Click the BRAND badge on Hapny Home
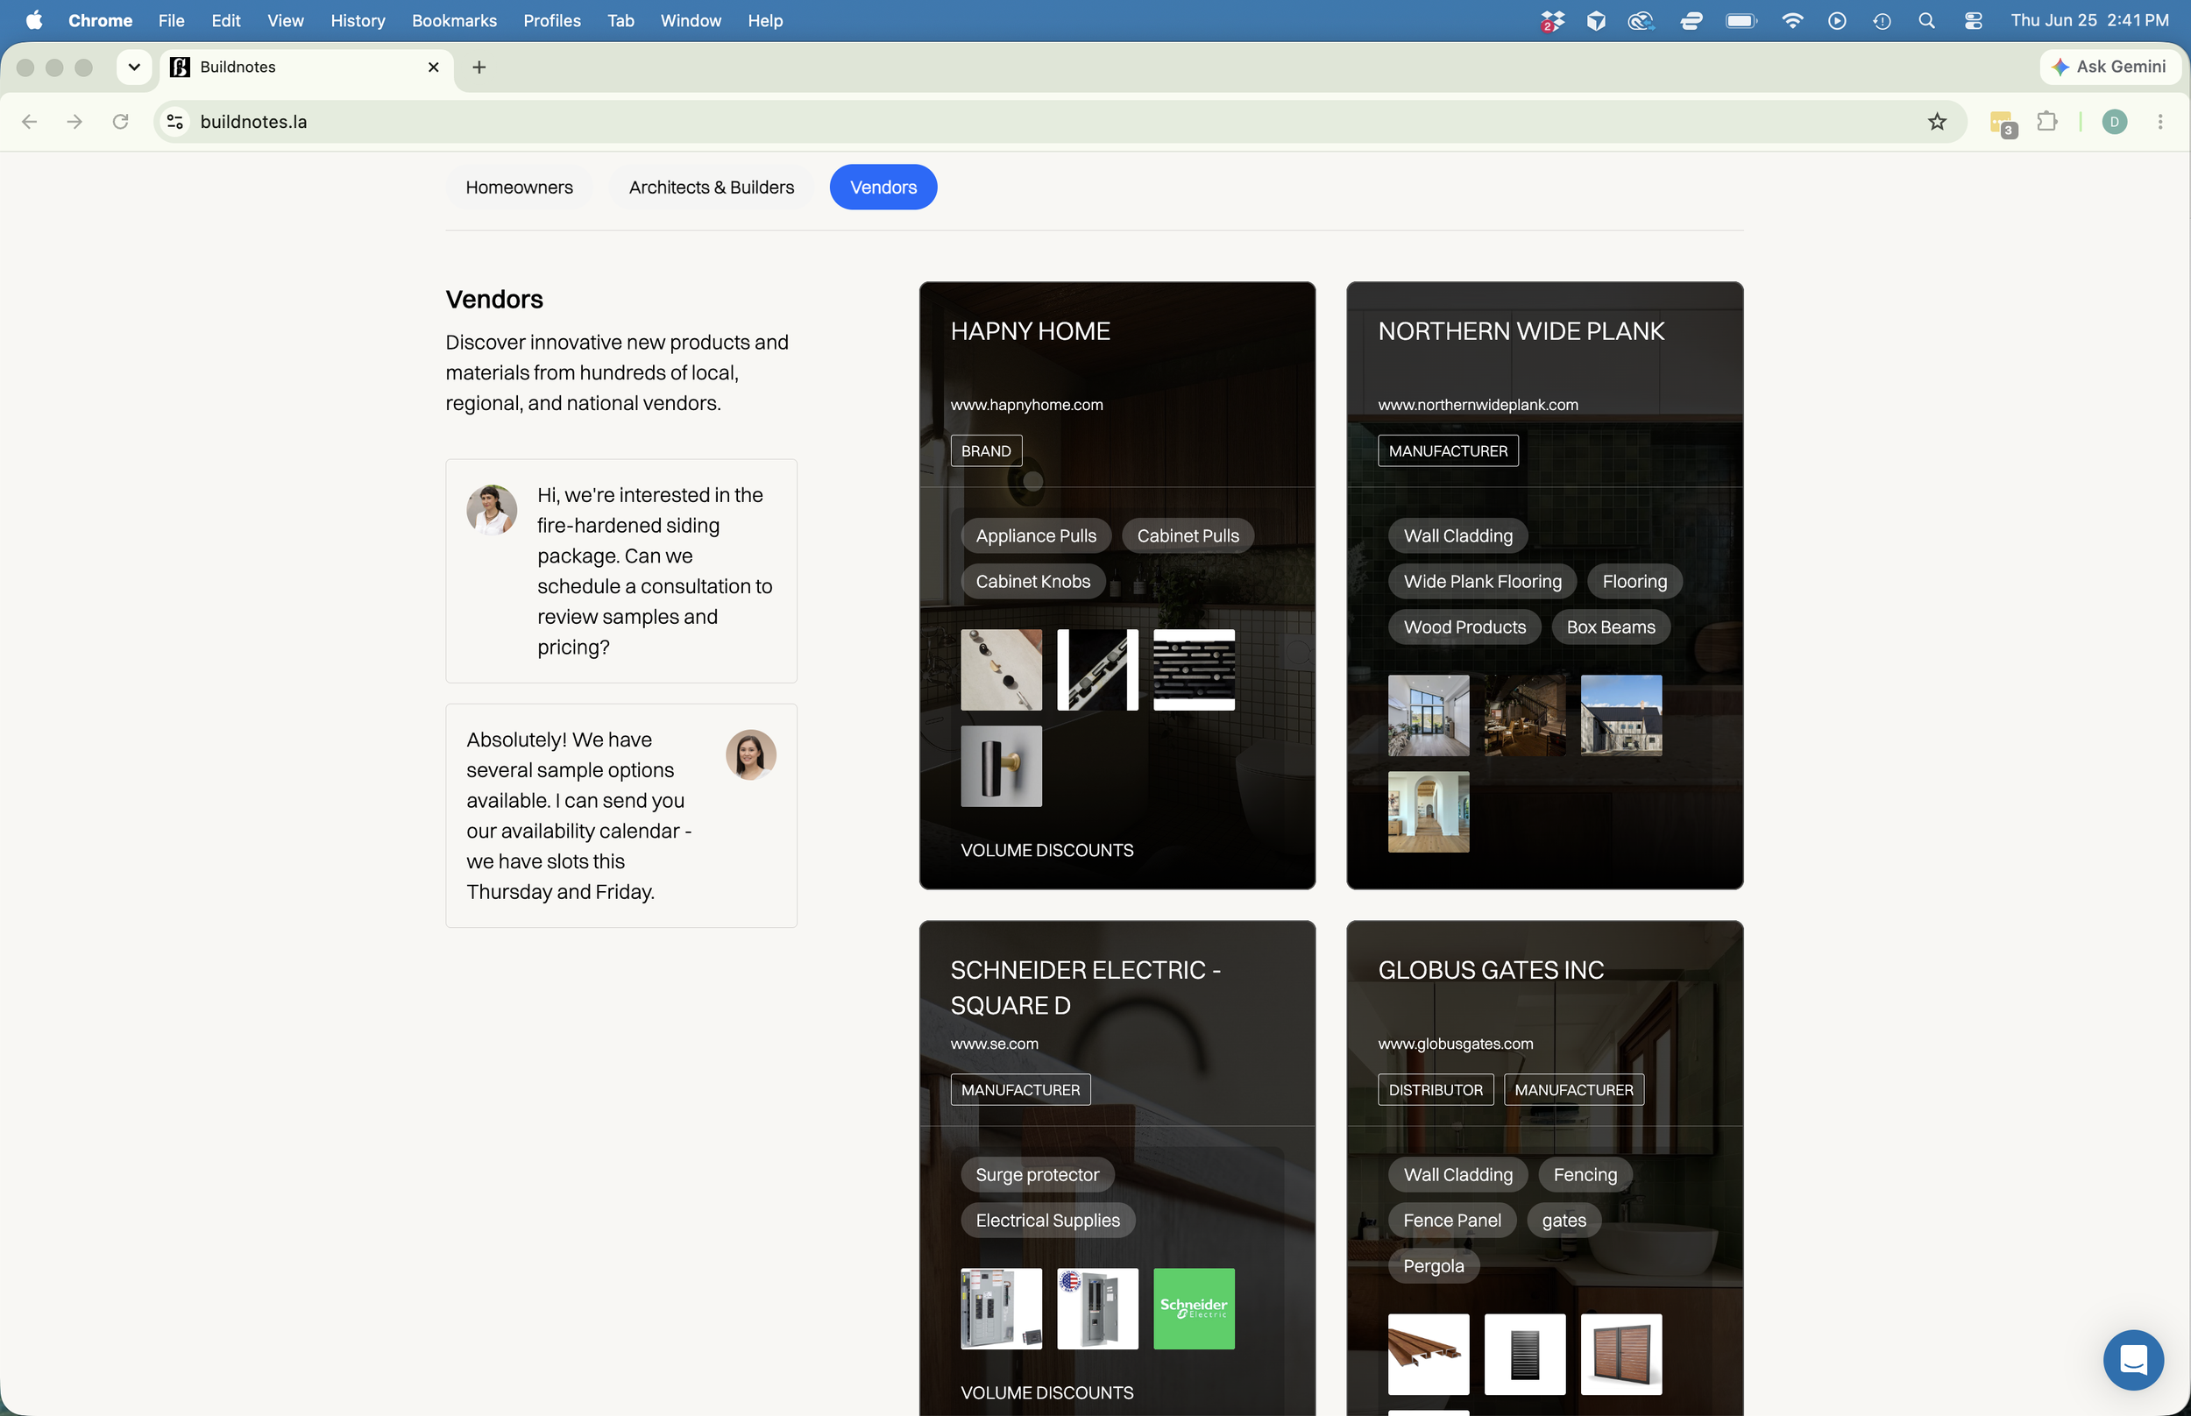This screenshot has height=1416, width=2191. click(986, 450)
